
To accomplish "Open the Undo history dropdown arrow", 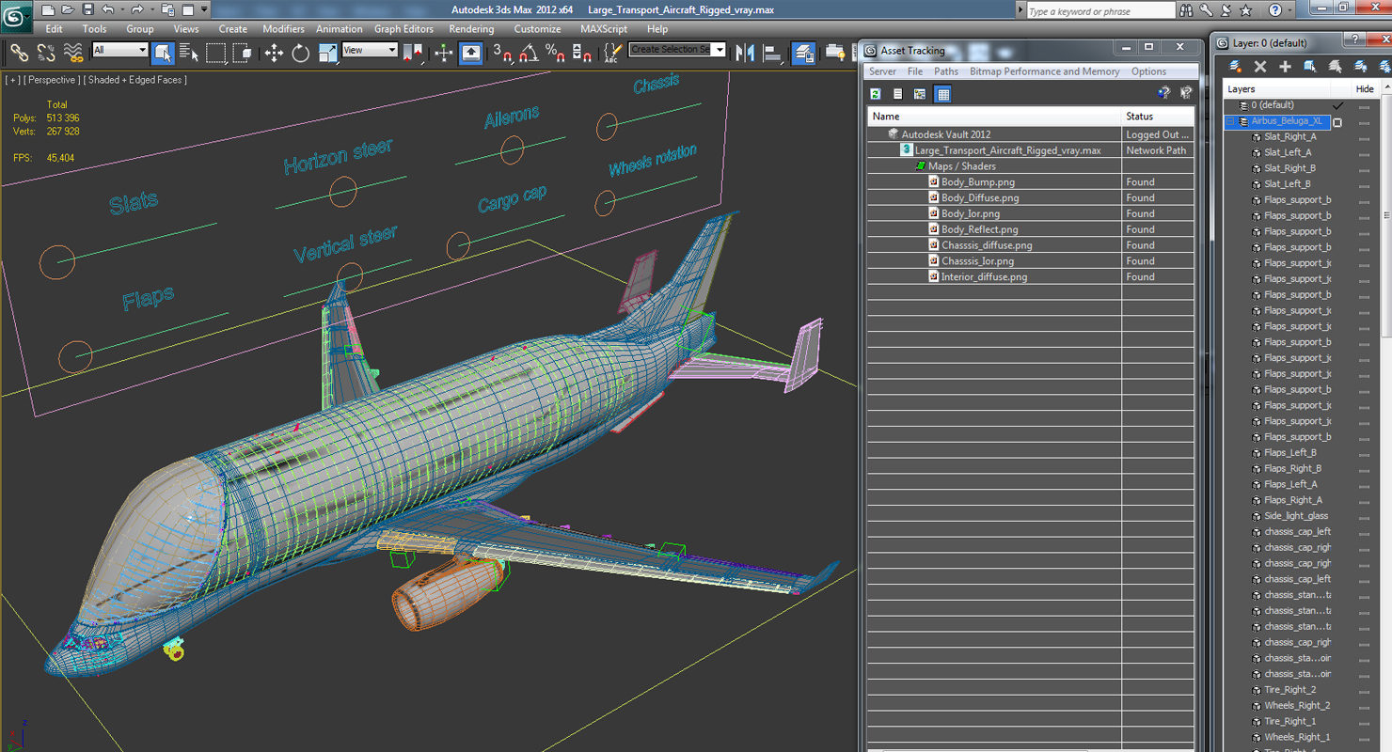I will pyautogui.click(x=122, y=9).
